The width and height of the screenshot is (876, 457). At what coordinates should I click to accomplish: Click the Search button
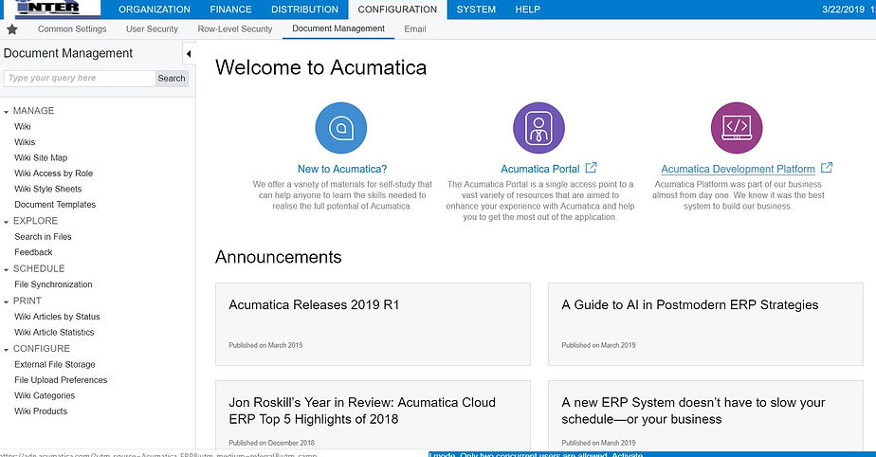pyautogui.click(x=172, y=78)
